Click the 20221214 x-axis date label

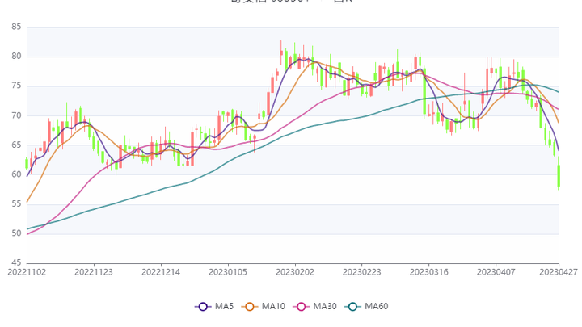click(161, 274)
